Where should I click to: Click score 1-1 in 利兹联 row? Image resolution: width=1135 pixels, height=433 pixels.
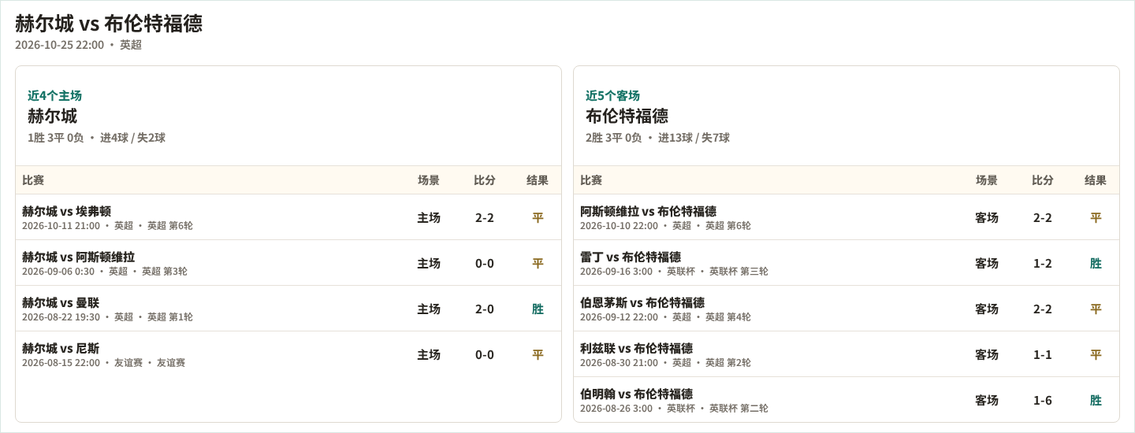click(1043, 354)
